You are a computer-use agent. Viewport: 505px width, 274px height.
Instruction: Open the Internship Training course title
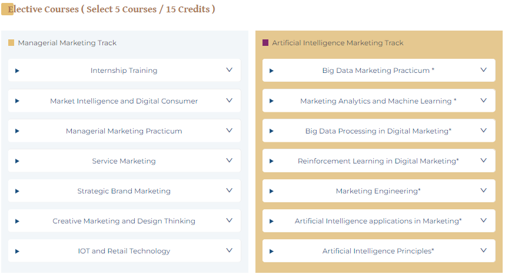(124, 71)
